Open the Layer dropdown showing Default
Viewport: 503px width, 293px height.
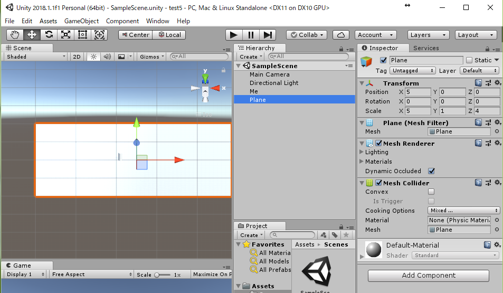tap(480, 71)
